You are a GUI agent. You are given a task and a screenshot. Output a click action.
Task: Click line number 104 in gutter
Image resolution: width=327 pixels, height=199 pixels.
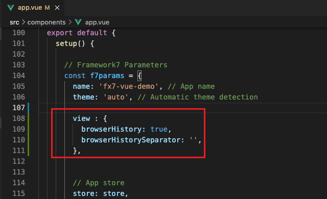pyautogui.click(x=19, y=76)
